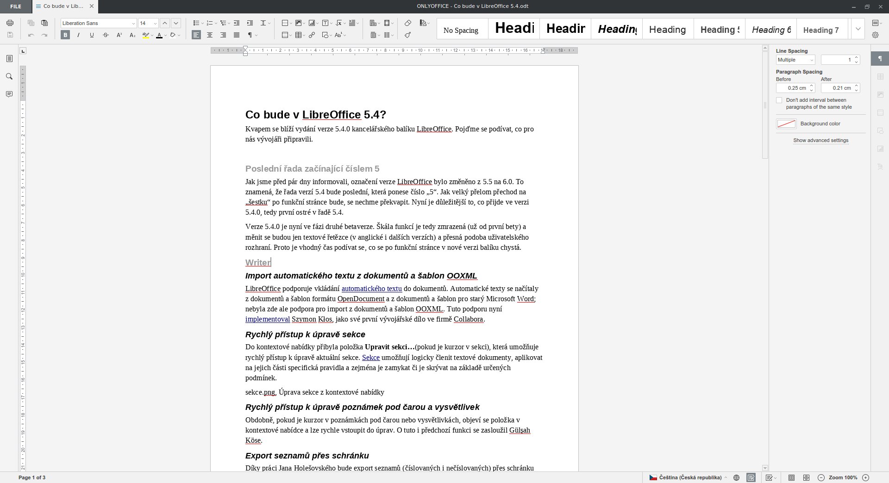The image size is (889, 483).
Task: Click the Paste icon
Action: [44, 23]
